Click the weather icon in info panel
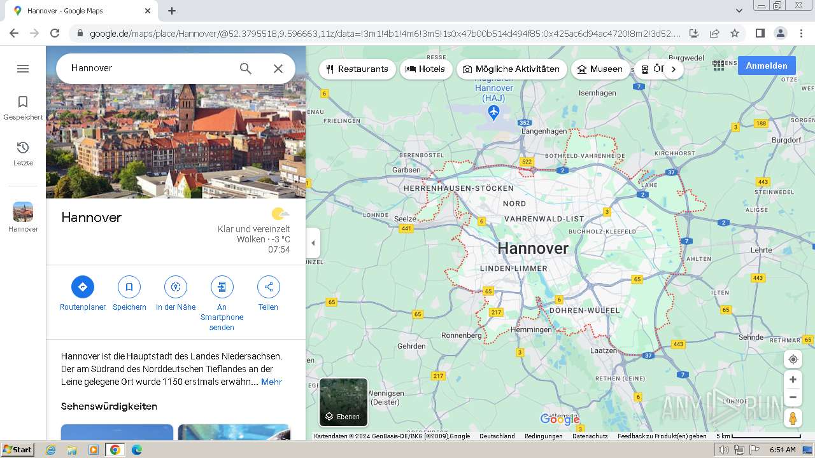Image resolution: width=815 pixels, height=458 pixels. pos(280,214)
